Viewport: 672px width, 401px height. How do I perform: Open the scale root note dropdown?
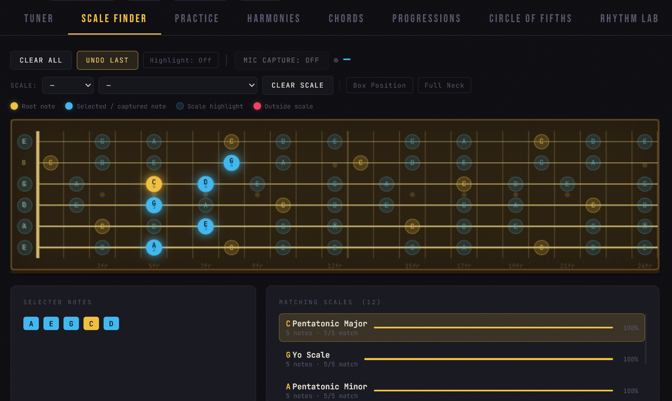(x=68, y=85)
